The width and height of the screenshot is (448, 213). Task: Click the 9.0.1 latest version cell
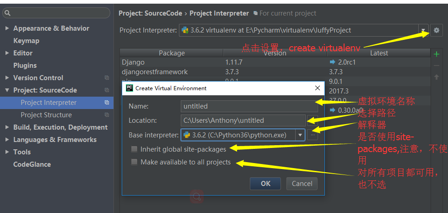pos(336,82)
